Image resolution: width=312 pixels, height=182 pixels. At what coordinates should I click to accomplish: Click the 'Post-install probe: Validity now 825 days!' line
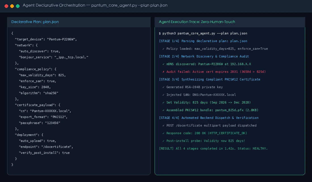(204, 141)
